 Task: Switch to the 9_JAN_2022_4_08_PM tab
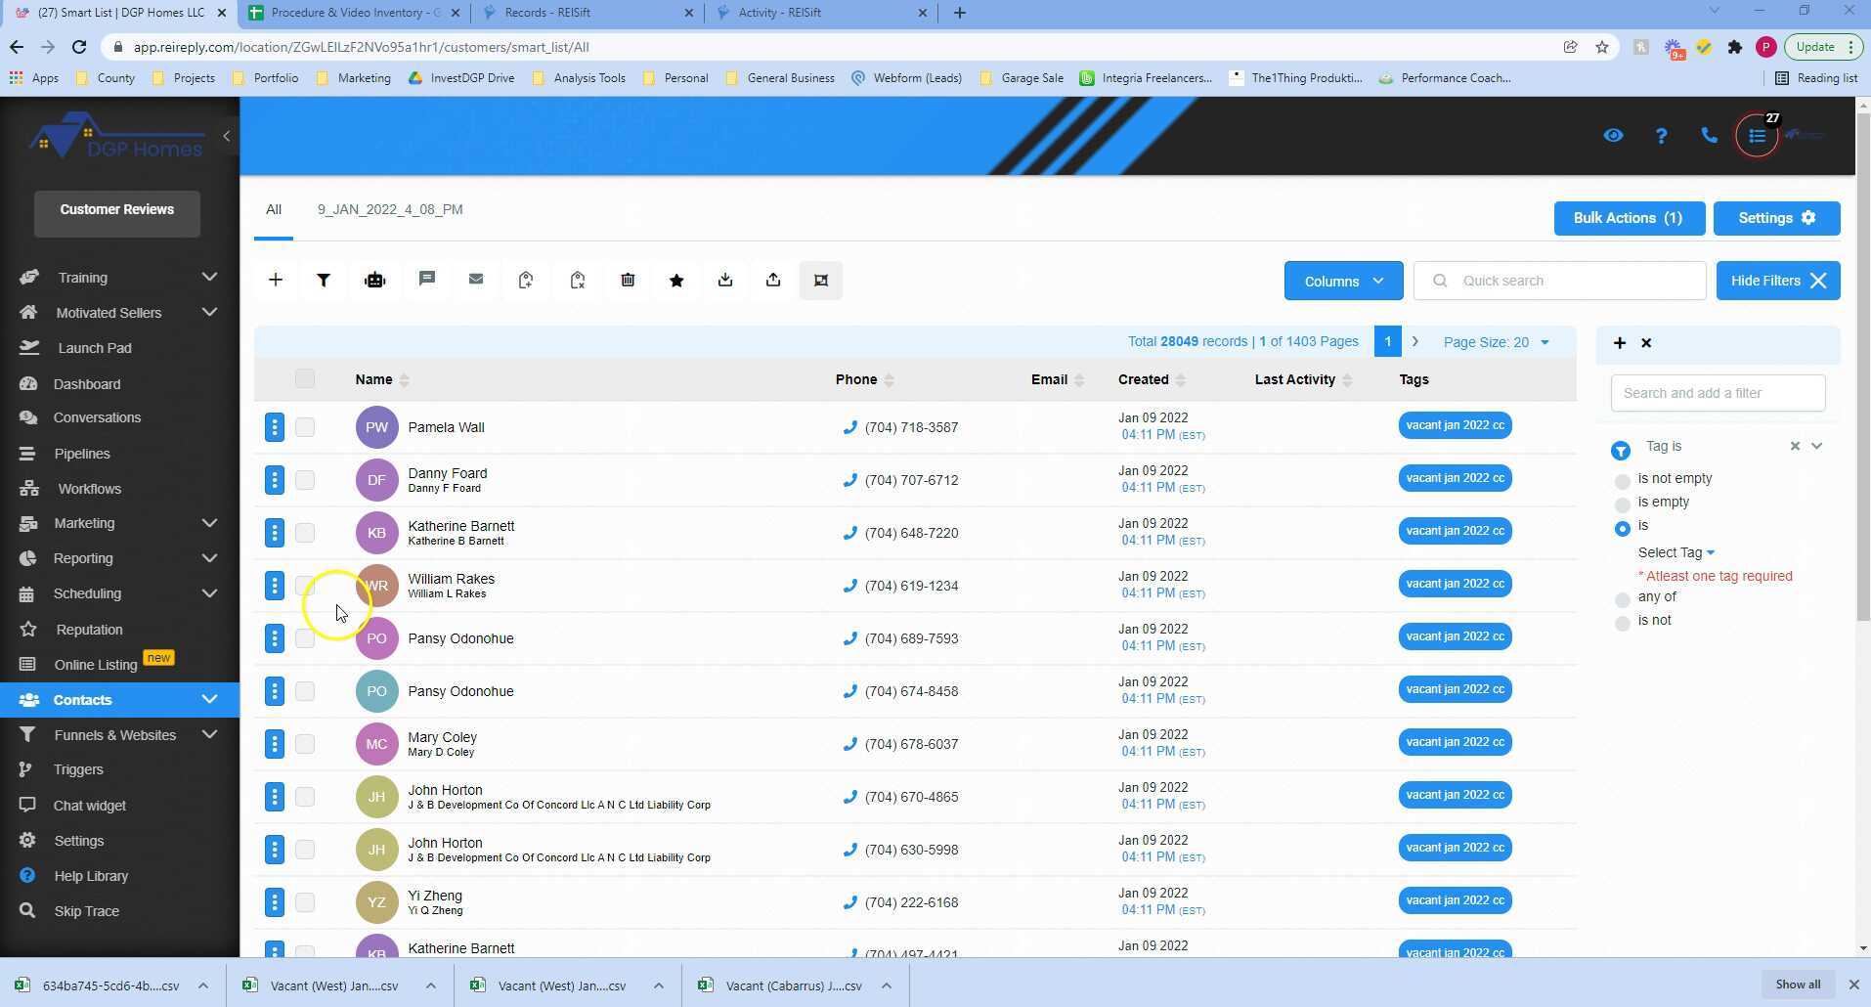pos(389,209)
